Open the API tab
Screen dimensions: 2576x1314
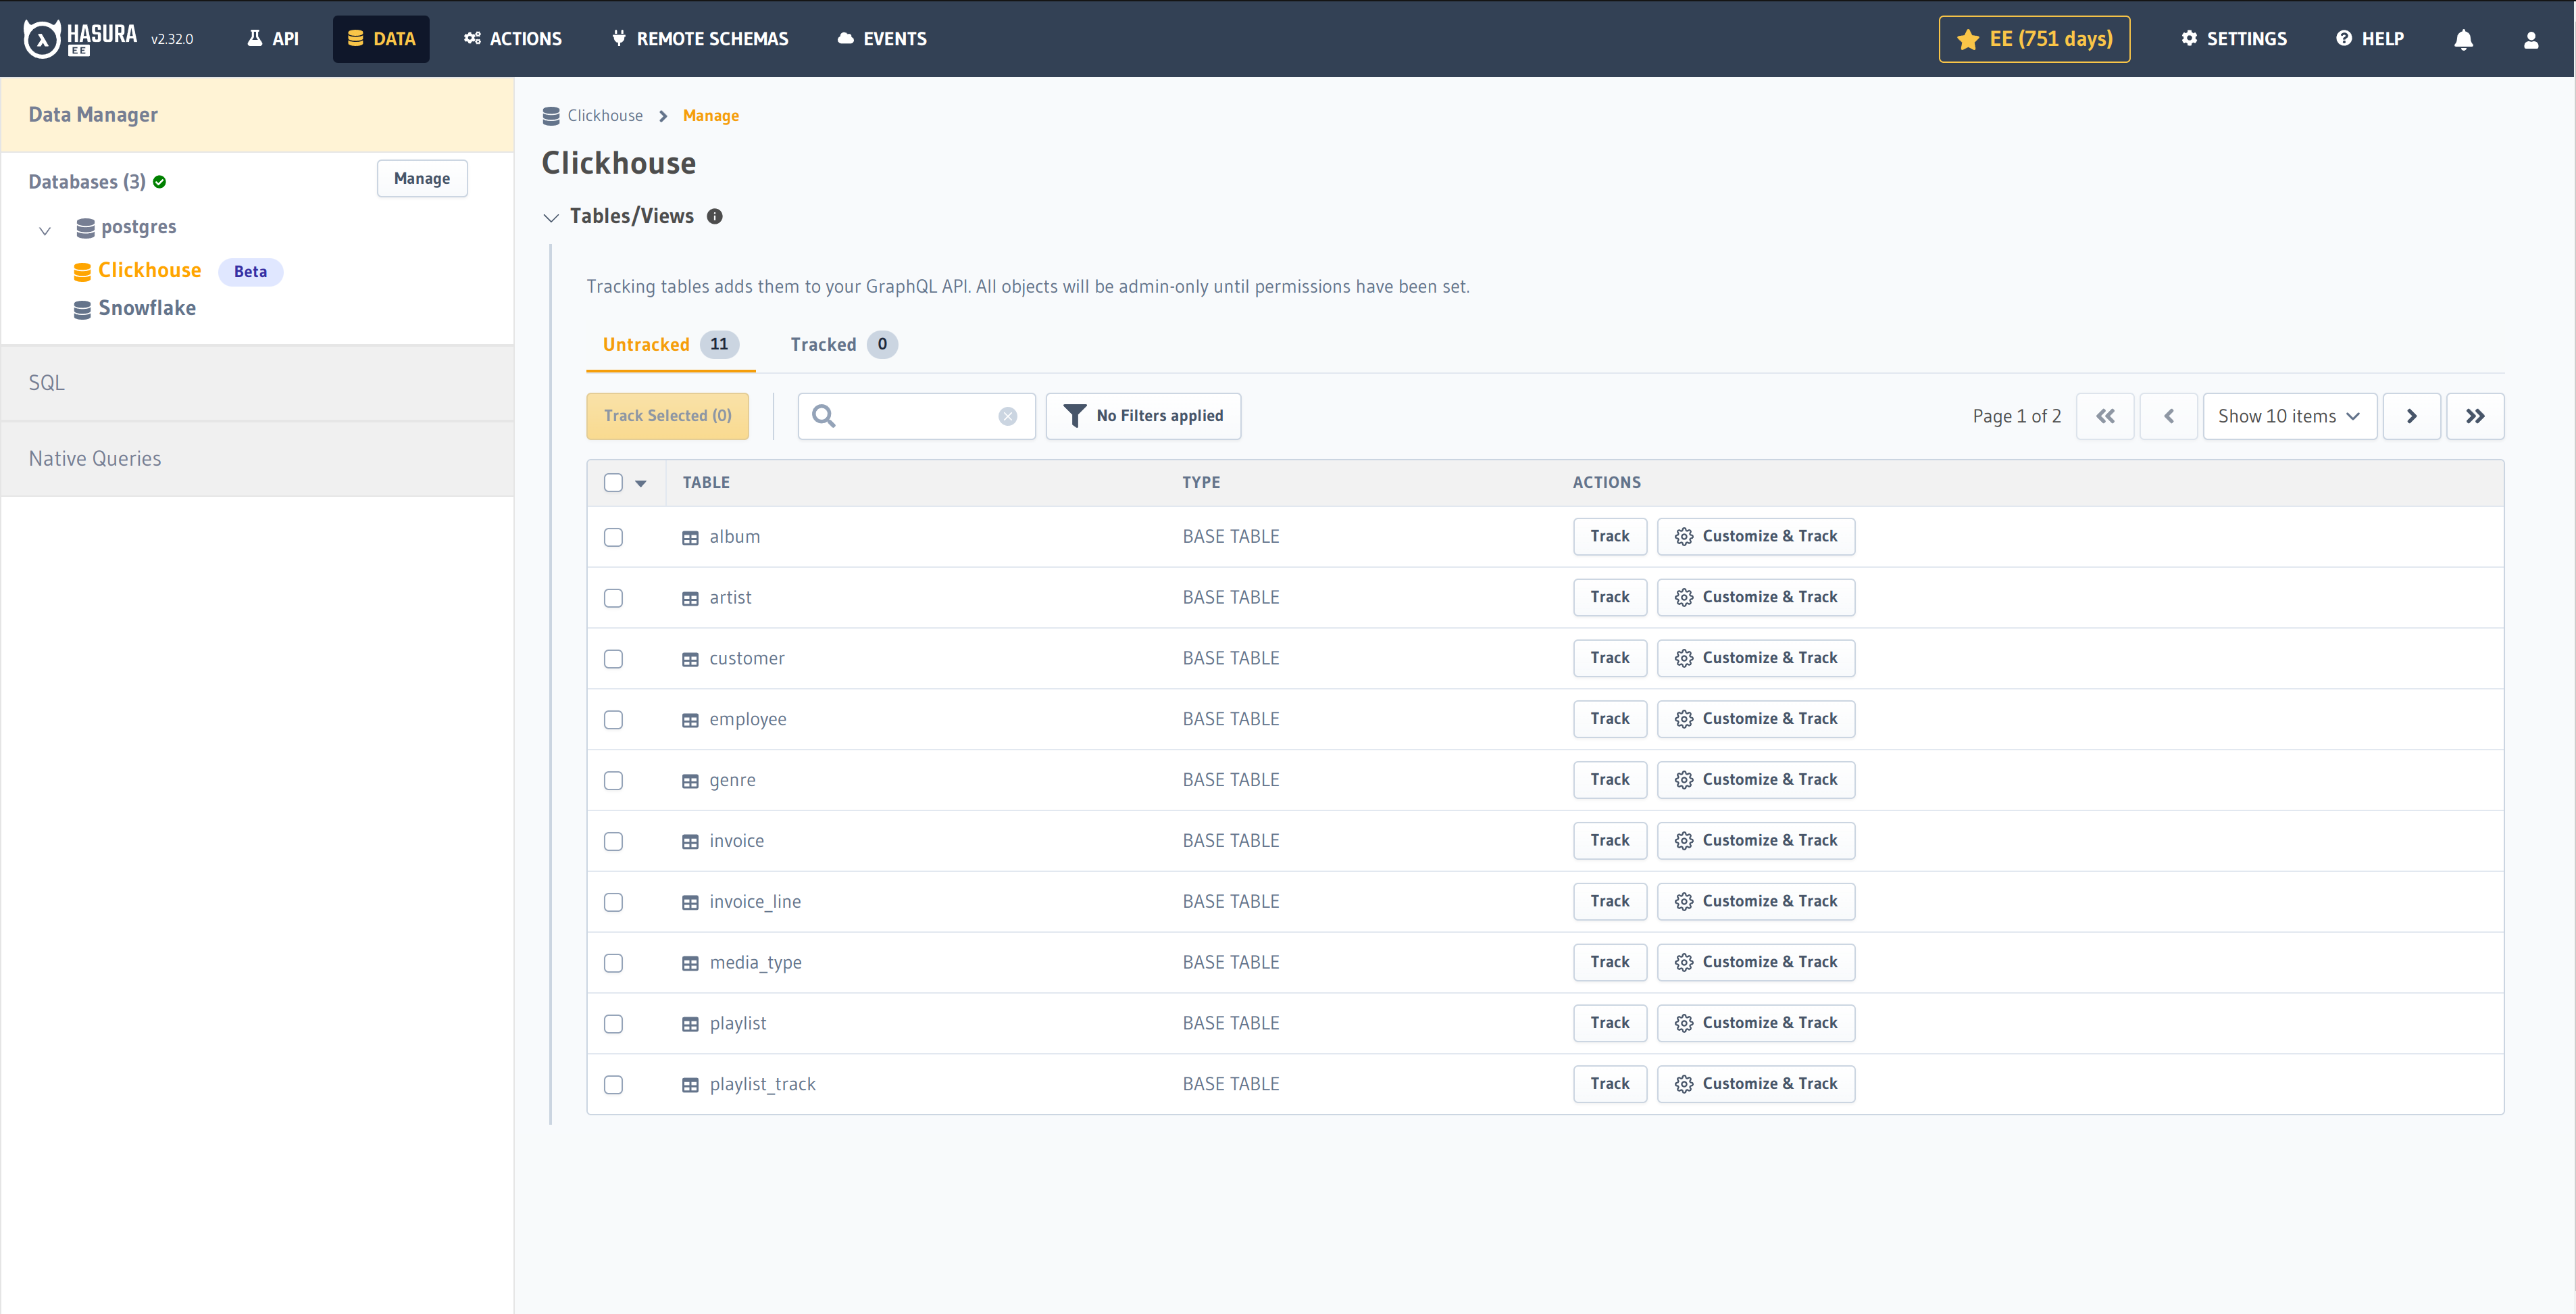coord(272,39)
